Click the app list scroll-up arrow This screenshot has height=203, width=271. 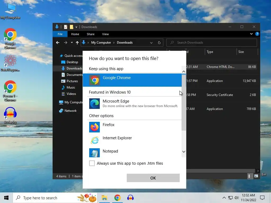(184, 71)
